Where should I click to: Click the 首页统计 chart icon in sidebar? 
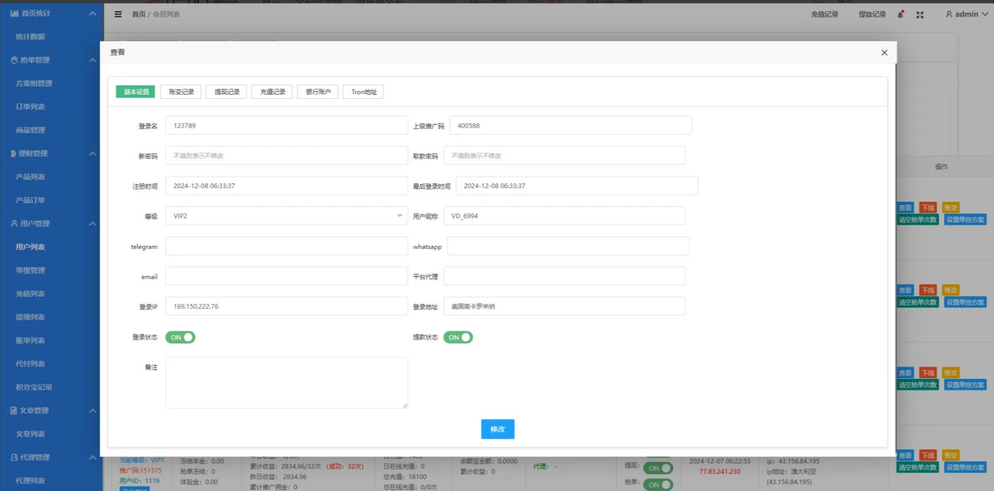pyautogui.click(x=14, y=13)
